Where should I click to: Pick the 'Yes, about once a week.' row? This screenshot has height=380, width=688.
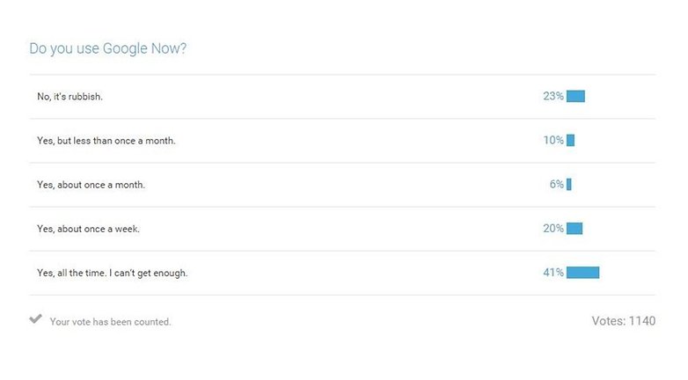click(x=342, y=229)
